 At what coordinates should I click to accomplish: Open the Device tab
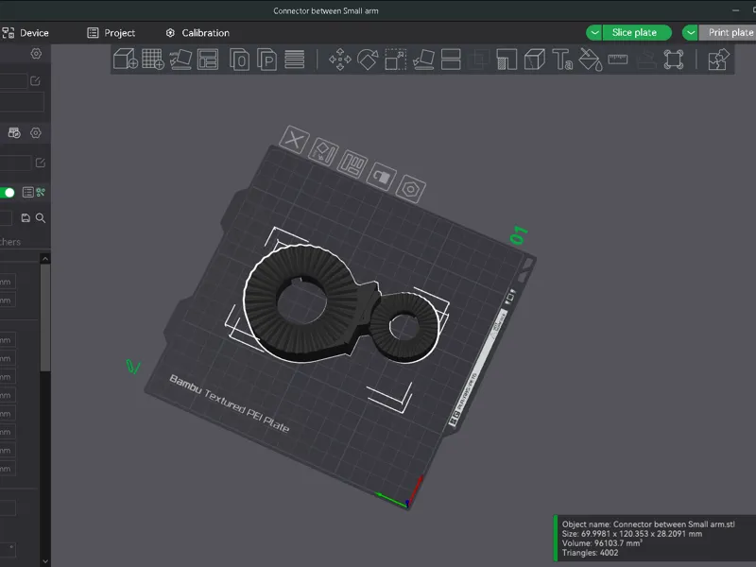[x=26, y=33]
